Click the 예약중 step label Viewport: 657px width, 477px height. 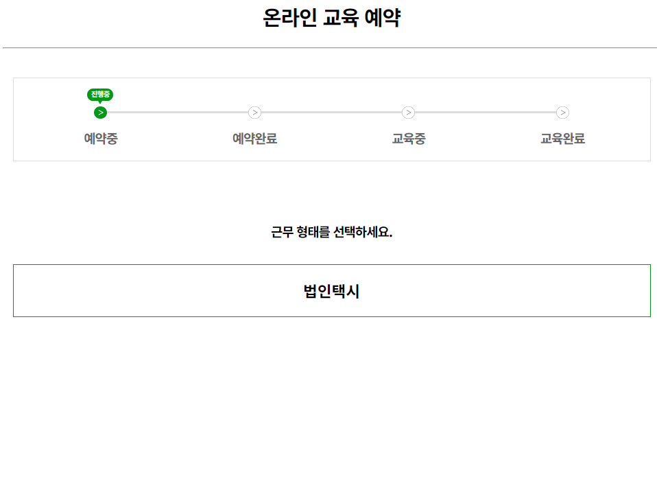101,139
